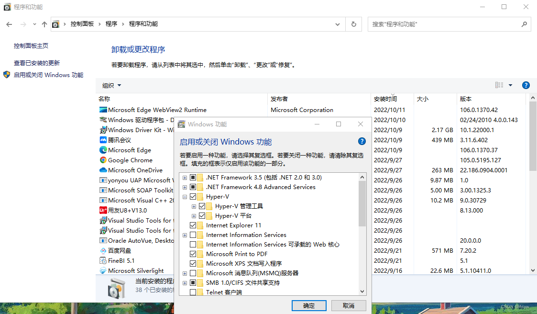This screenshot has height=314, width=537.
Task: Select the Microsoft OneDrive program icon
Action: pos(103,170)
